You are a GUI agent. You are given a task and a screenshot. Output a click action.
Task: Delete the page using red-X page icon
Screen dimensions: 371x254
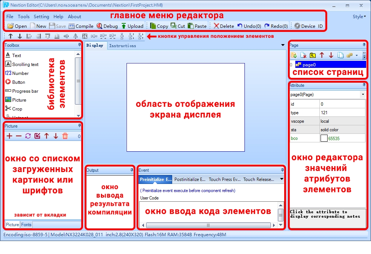point(303,55)
